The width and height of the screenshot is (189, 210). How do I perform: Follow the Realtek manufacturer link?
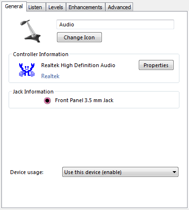(x=50, y=76)
